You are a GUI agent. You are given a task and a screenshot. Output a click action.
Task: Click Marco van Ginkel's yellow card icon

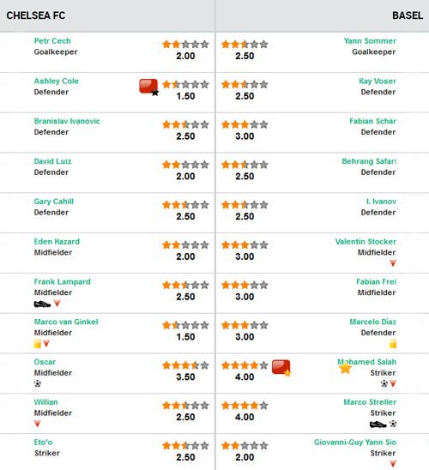38,344
